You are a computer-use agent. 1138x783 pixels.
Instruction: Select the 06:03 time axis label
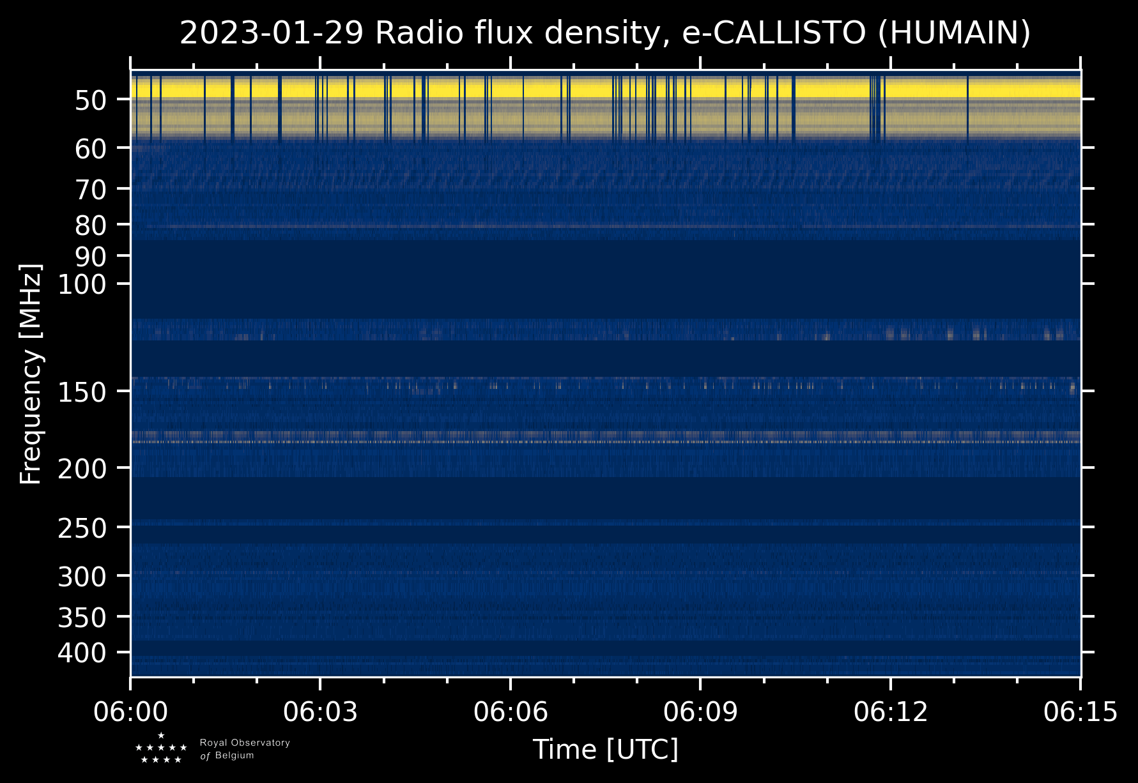320,711
